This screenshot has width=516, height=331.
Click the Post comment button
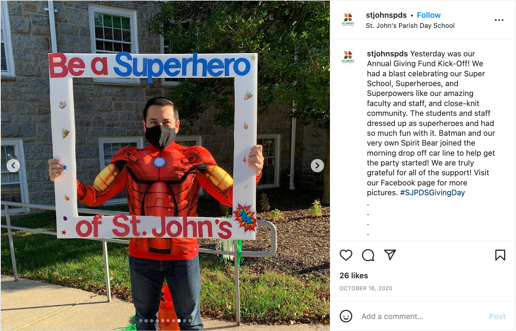(497, 316)
